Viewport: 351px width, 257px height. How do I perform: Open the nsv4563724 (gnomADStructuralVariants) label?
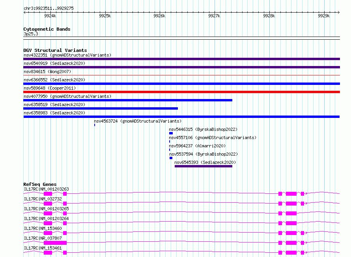138,121
